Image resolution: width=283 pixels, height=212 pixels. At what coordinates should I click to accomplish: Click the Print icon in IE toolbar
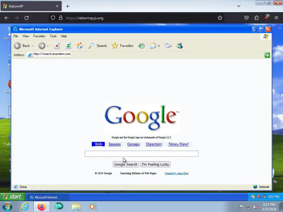168,46
